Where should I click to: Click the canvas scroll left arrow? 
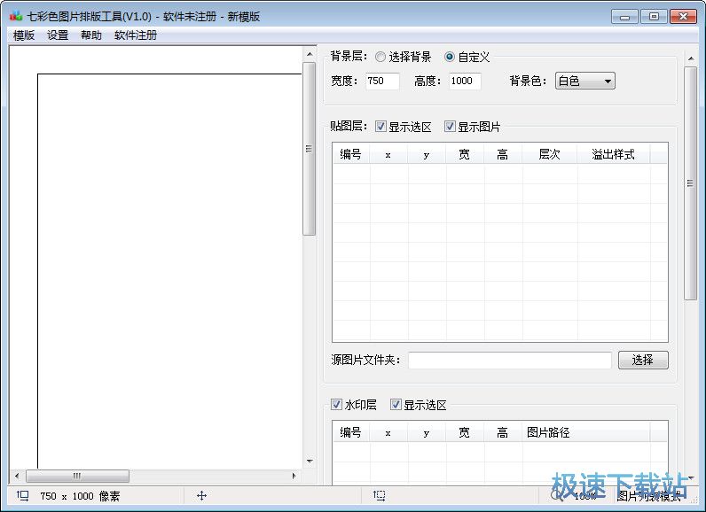click(16, 476)
